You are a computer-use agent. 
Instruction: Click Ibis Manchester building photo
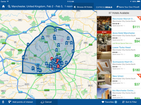(x=104, y=94)
